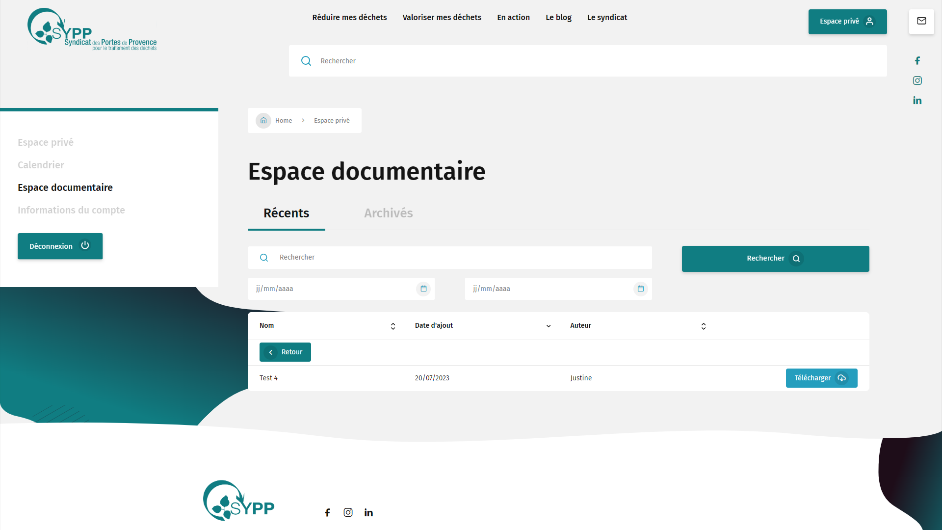Click the LinkedIn icon in the right sidebar
Screen dimensions: 942x530
(917, 100)
